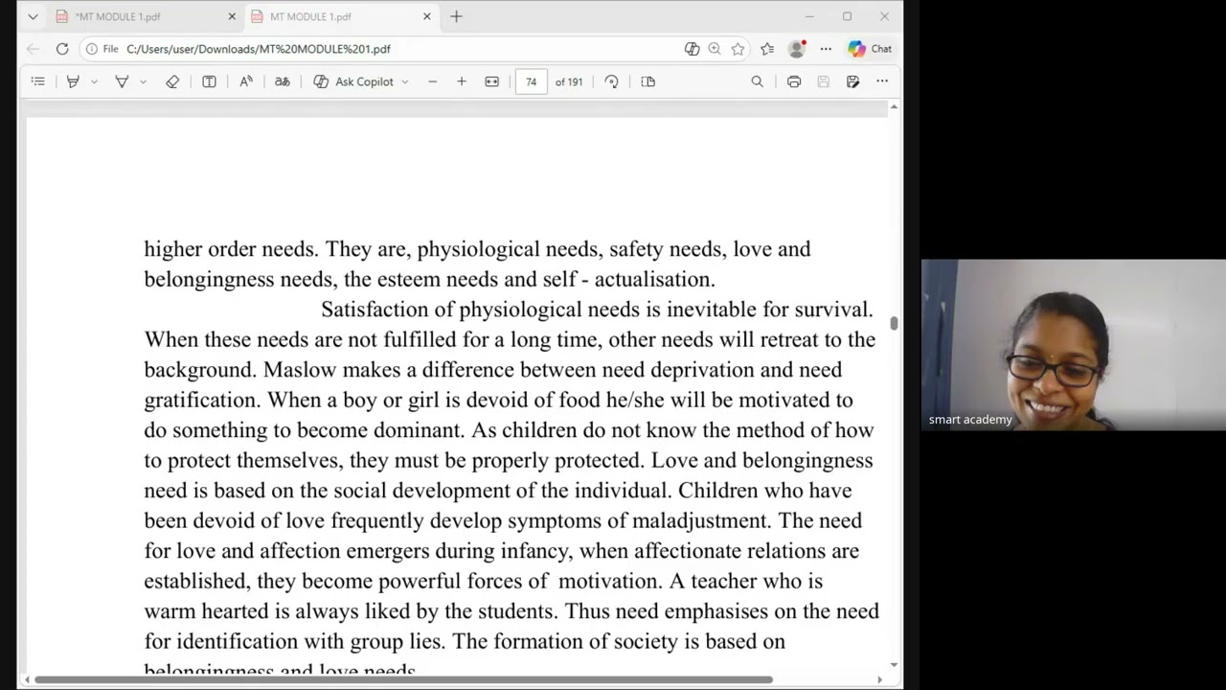This screenshot has height=690, width=1226.
Task: Click the zoom magnifier in address bar
Action: (x=715, y=49)
